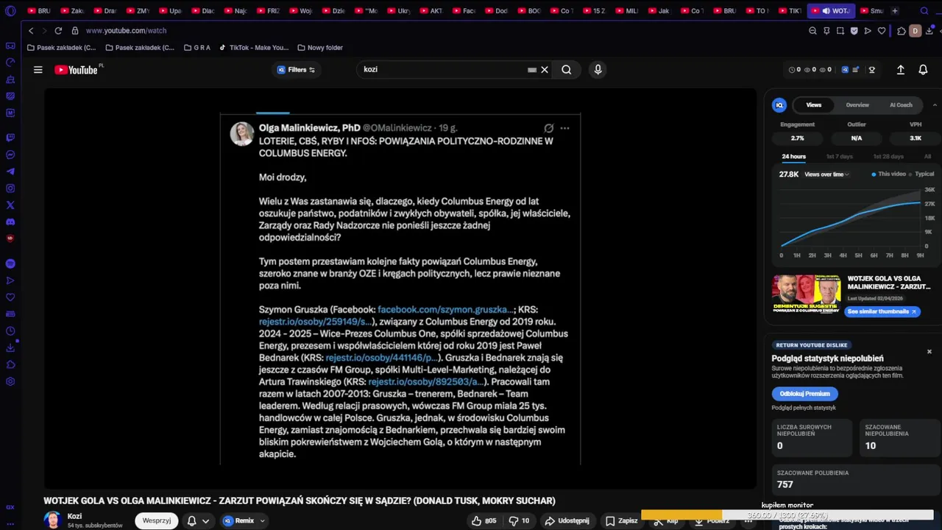Select the 24 hours range
This screenshot has width=942, height=530.
793,157
